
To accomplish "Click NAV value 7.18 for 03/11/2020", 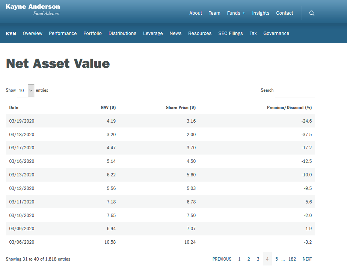I will [111, 202].
